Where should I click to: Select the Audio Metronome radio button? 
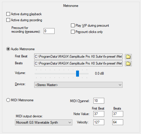click(8, 49)
